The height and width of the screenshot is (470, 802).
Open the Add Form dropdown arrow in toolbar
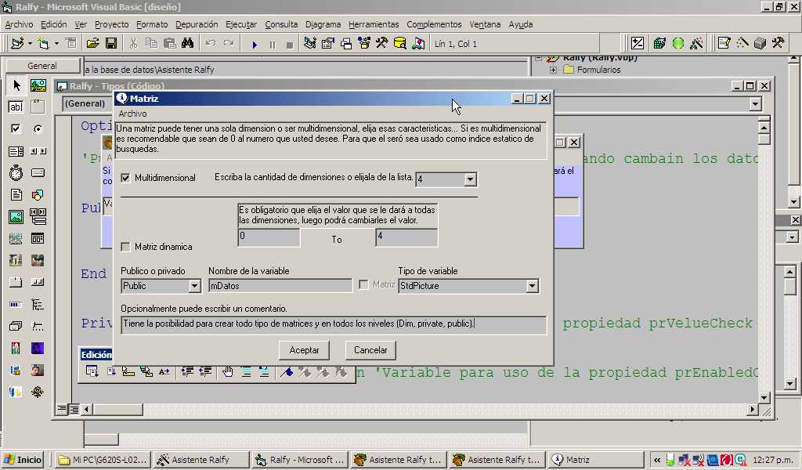tap(56, 44)
